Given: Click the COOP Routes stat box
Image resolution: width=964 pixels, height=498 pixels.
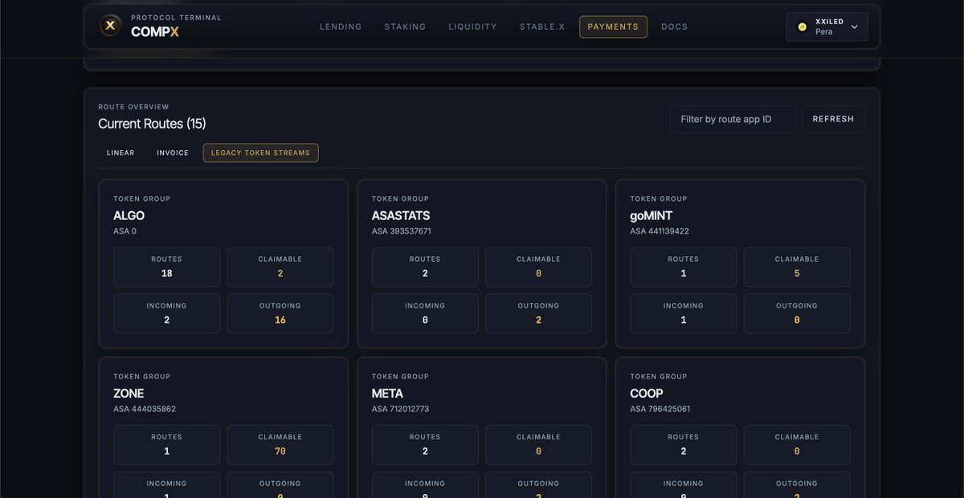Looking at the screenshot, I should (684, 445).
